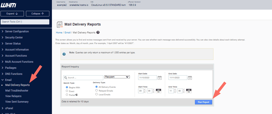
Task: Decrease the End Time minute
Action: [x=183, y=92]
